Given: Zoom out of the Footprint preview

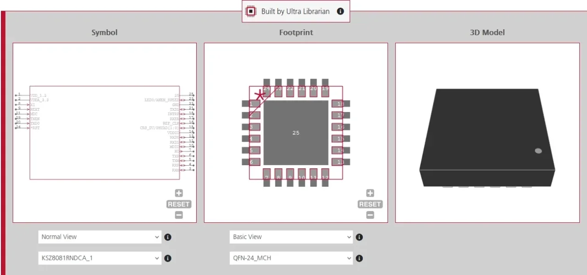Looking at the screenshot, I should pyautogui.click(x=370, y=215).
